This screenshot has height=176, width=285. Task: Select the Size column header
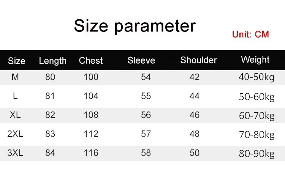(x=16, y=61)
